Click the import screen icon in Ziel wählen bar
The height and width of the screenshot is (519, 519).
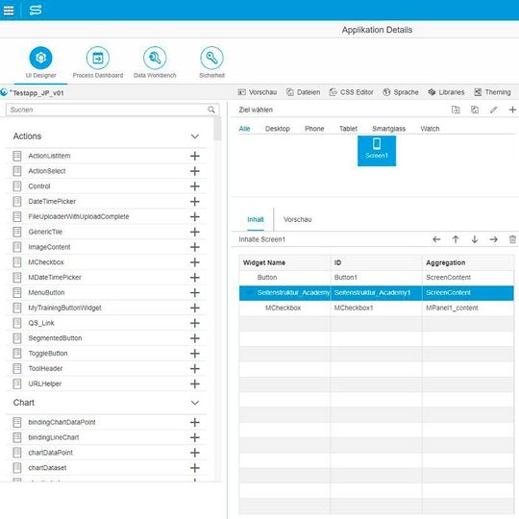pos(456,110)
